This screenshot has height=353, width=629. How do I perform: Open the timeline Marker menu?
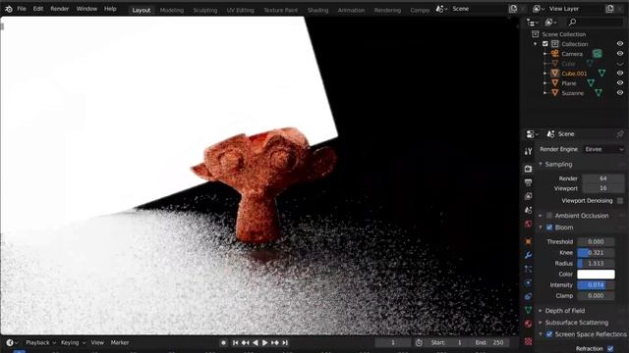(x=120, y=342)
